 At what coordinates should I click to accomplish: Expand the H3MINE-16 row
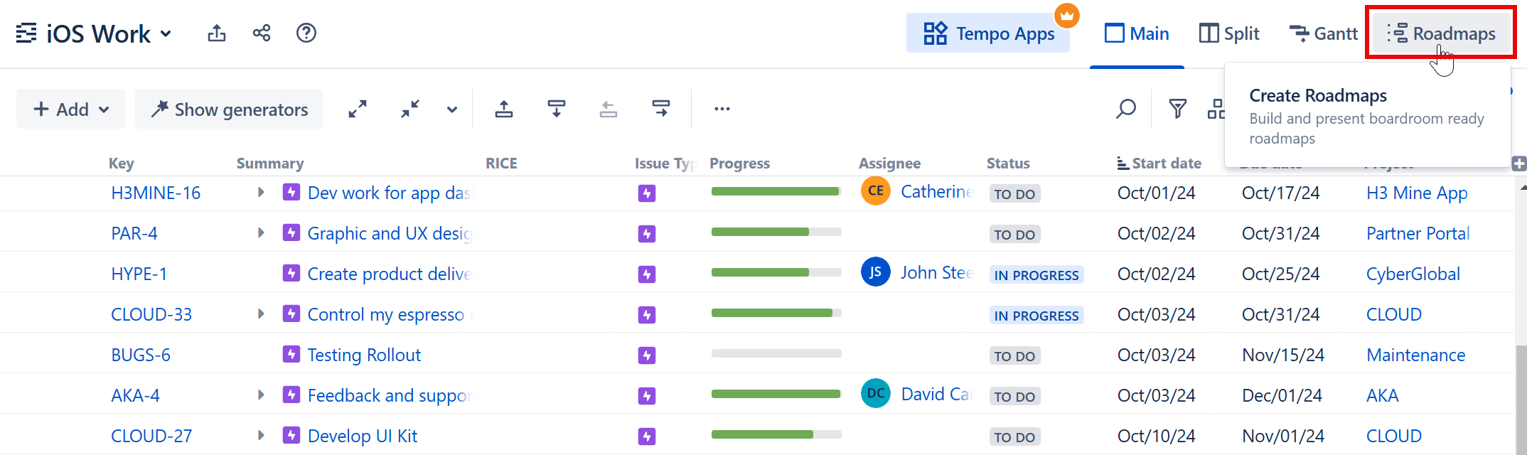coord(261,193)
